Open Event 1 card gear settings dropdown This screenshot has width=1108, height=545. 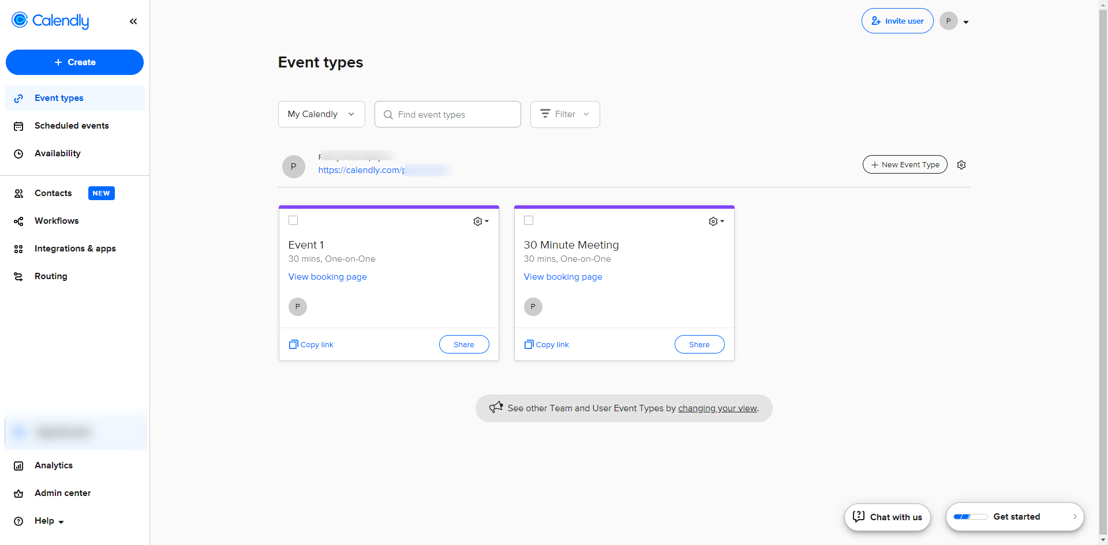coord(481,221)
